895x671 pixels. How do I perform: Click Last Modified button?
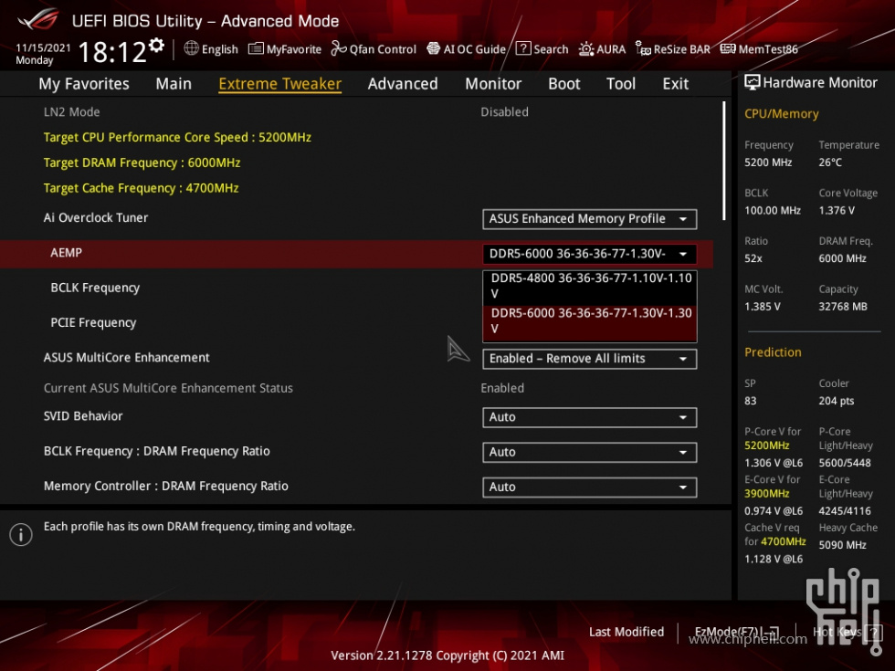tap(626, 632)
